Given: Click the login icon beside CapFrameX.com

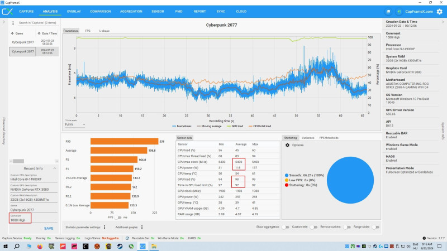Looking at the screenshot, I should point(399,12).
